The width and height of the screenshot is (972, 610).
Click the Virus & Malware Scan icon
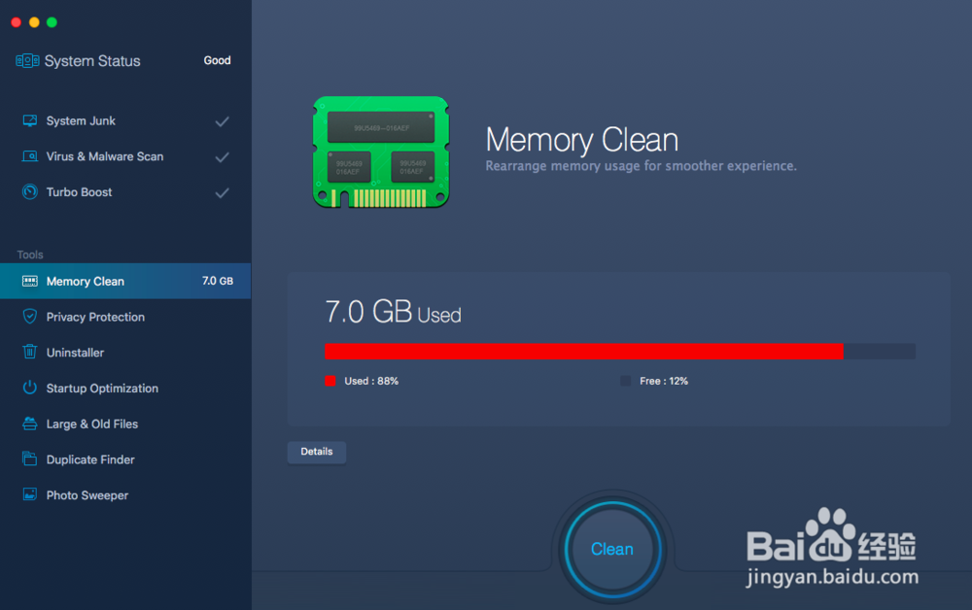click(30, 156)
